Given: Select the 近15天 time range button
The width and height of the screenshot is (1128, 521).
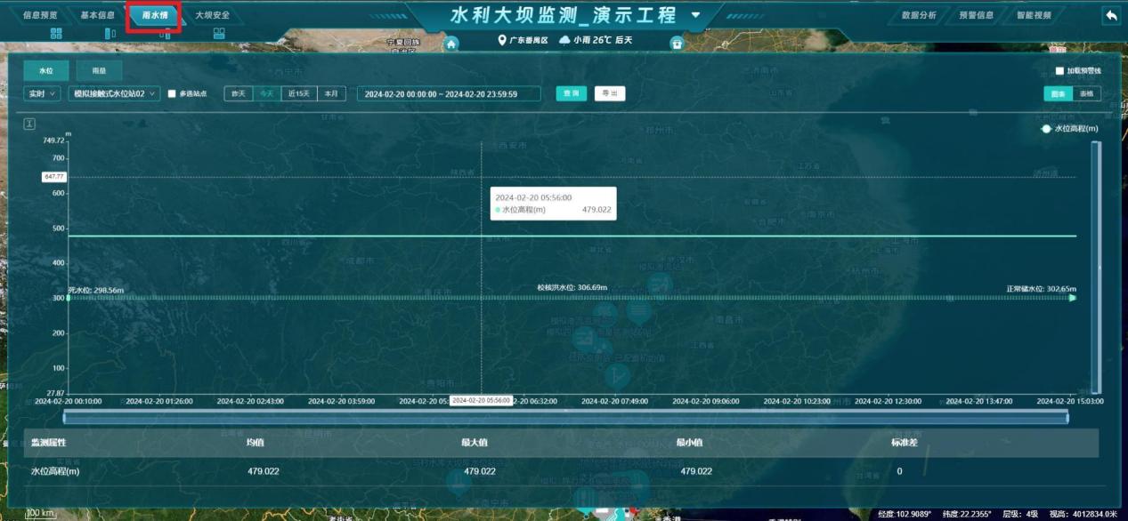Looking at the screenshot, I should 297,93.
